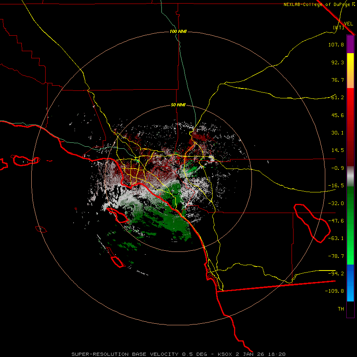Viewport: 357px width, 357px height.
Task: Click the 14.5 velocity scale value
Action: pyautogui.click(x=338, y=150)
